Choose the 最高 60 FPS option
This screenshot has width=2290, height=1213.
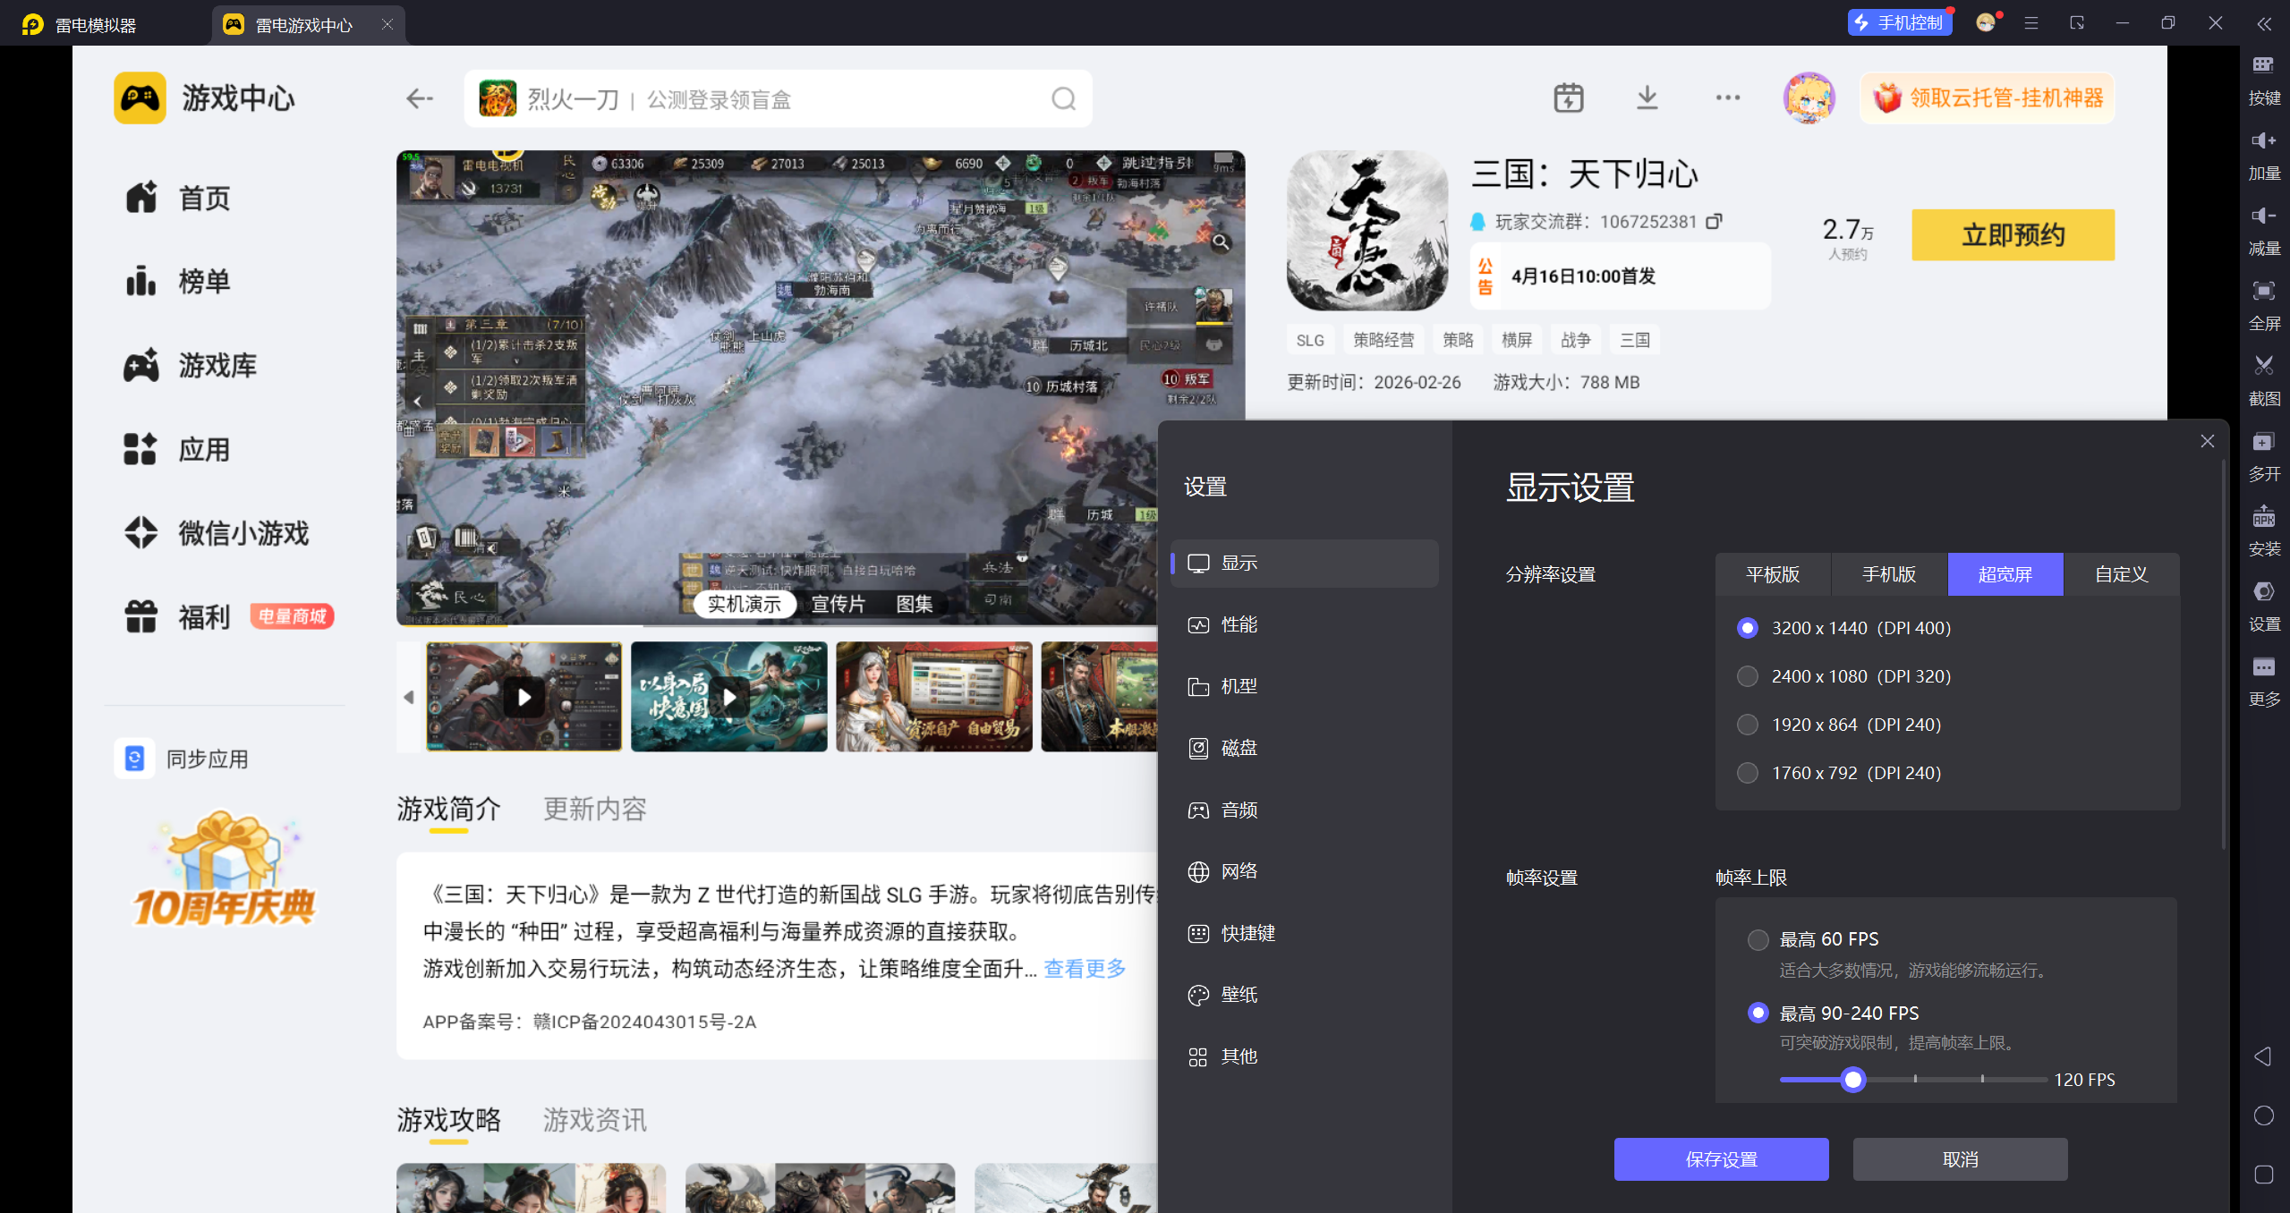coord(1758,939)
